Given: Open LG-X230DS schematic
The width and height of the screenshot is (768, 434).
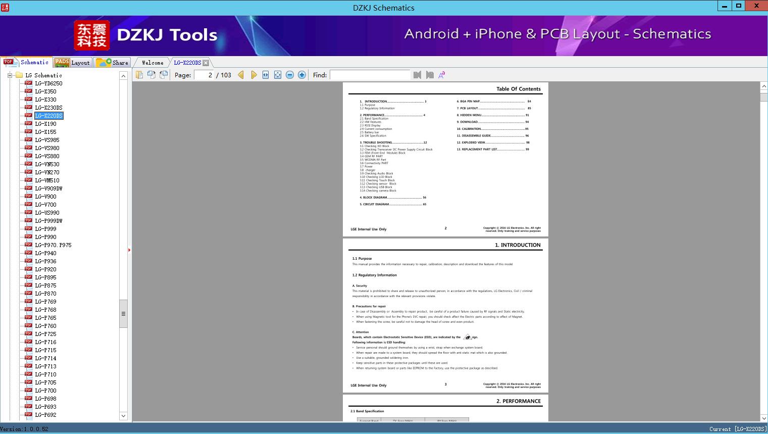Looking at the screenshot, I should (x=48, y=108).
